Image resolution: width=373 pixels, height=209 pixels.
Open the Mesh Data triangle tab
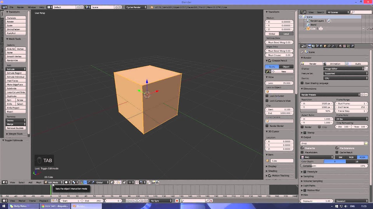tap(337, 46)
